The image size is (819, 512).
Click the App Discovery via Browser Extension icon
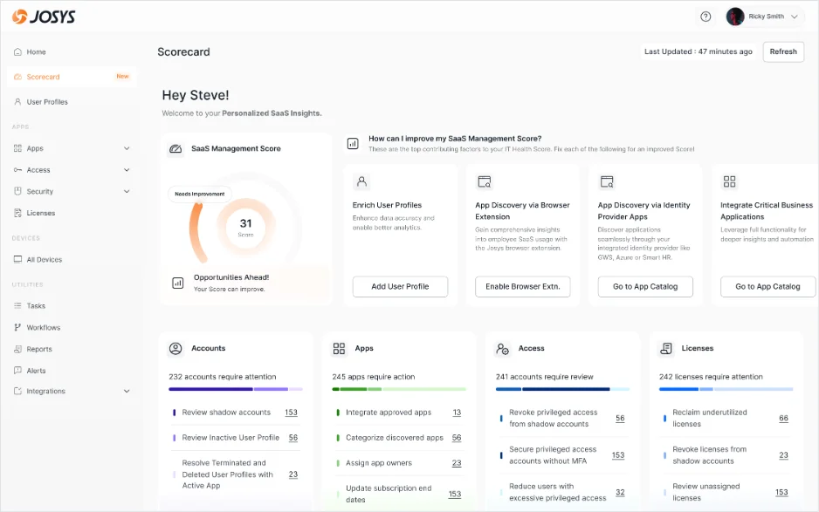point(485,181)
